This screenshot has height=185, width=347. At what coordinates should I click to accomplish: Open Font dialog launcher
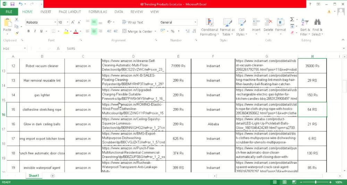click(81, 40)
